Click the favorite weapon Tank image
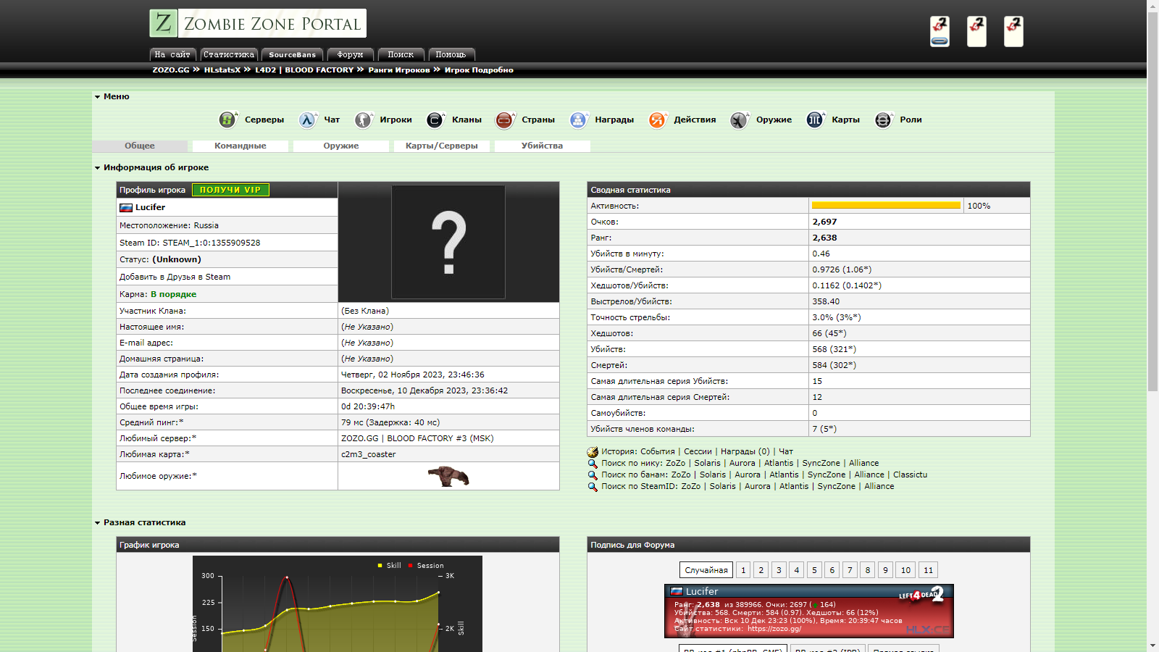This screenshot has width=1159, height=652. (x=448, y=476)
